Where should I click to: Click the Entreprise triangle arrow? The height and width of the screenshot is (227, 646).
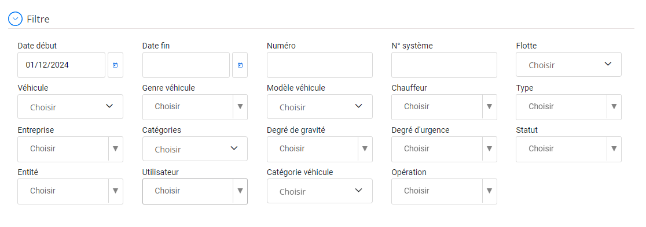tap(115, 148)
